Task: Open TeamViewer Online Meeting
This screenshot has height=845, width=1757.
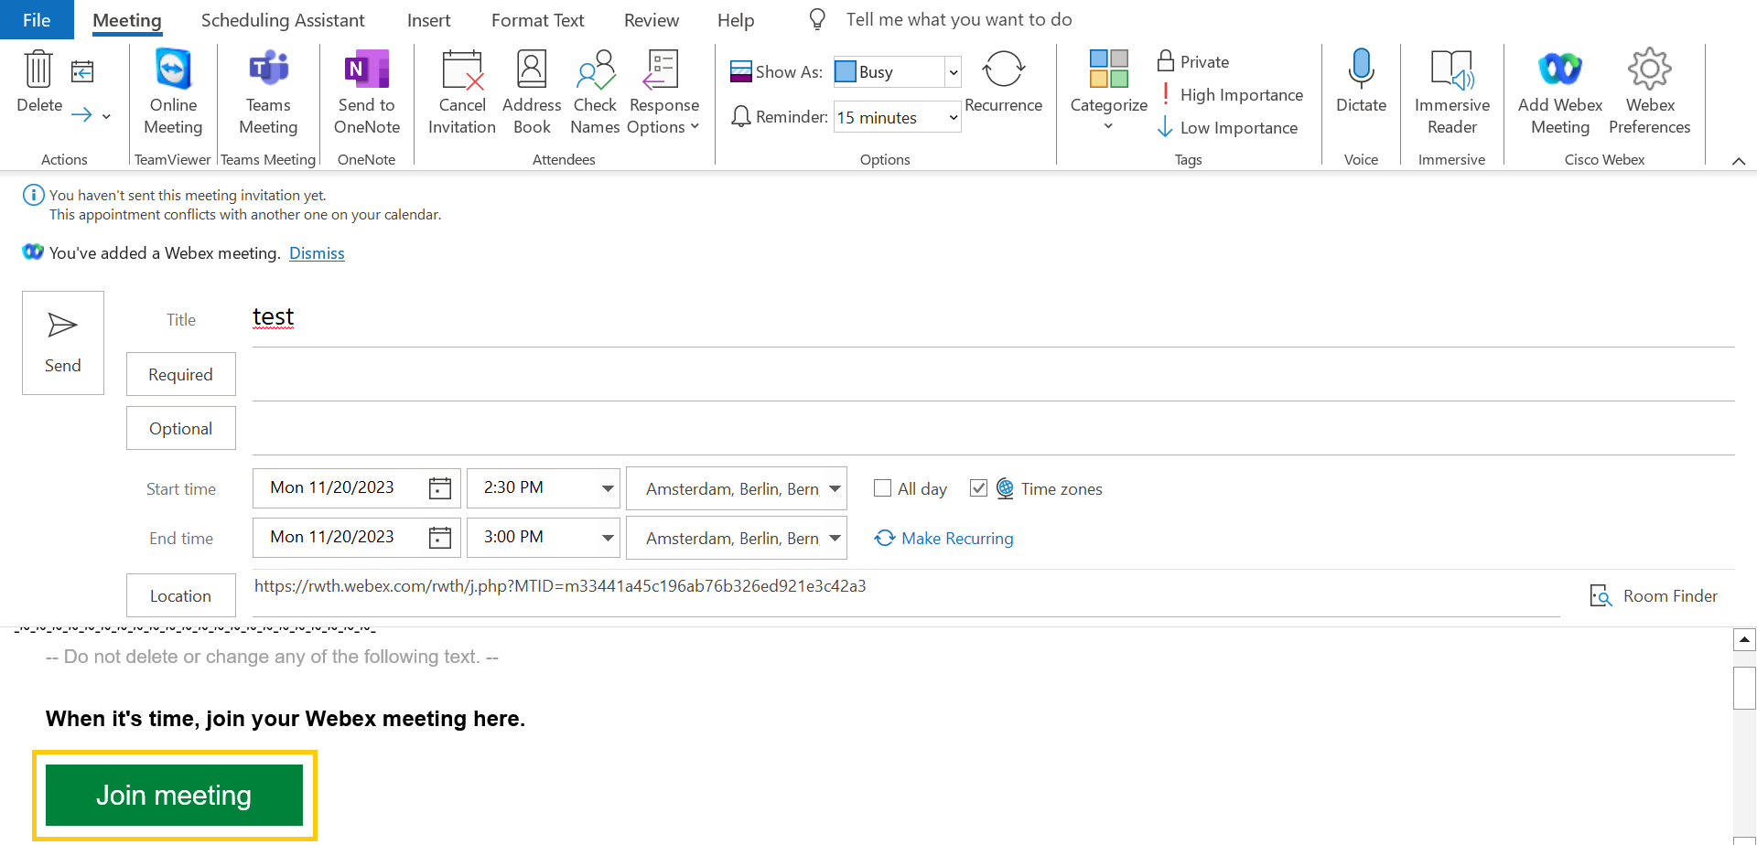Action: 173,70
